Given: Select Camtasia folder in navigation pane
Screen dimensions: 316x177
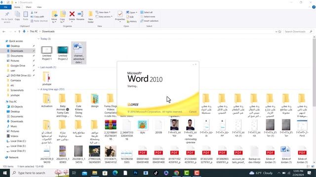Looking at the screenshot, I should [15, 80].
